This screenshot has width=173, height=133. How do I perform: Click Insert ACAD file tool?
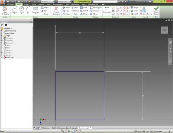click(134, 14)
